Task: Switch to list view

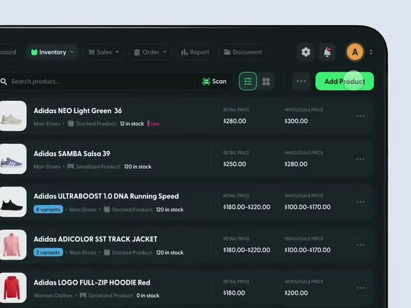Action: [248, 81]
